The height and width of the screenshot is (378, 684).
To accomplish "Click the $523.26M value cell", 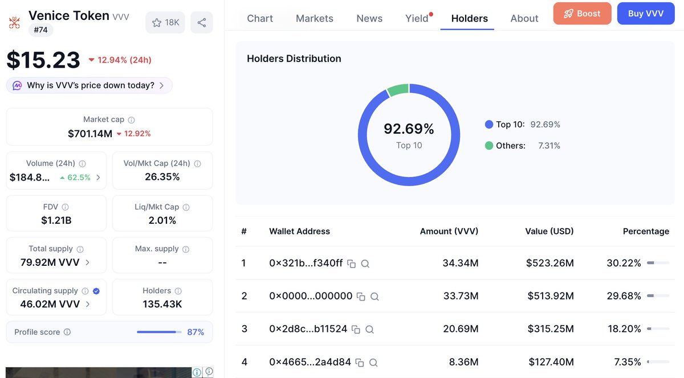I will [551, 263].
